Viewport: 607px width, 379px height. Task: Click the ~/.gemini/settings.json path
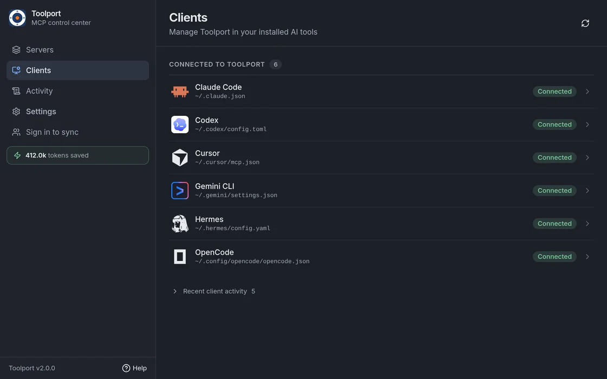click(x=236, y=195)
